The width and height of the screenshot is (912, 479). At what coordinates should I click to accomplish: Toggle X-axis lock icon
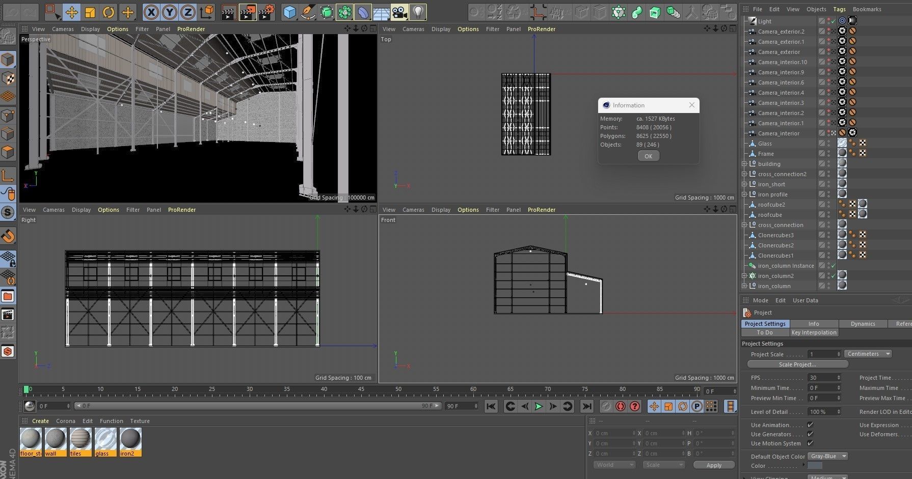[151, 12]
